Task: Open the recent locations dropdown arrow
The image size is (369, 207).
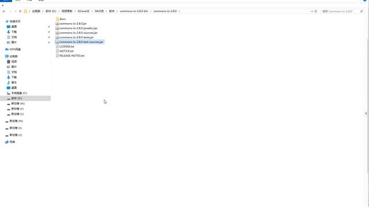Action: coord(16,11)
